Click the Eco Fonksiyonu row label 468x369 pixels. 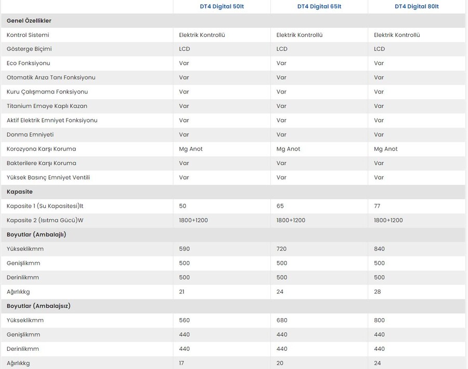[x=29, y=63]
